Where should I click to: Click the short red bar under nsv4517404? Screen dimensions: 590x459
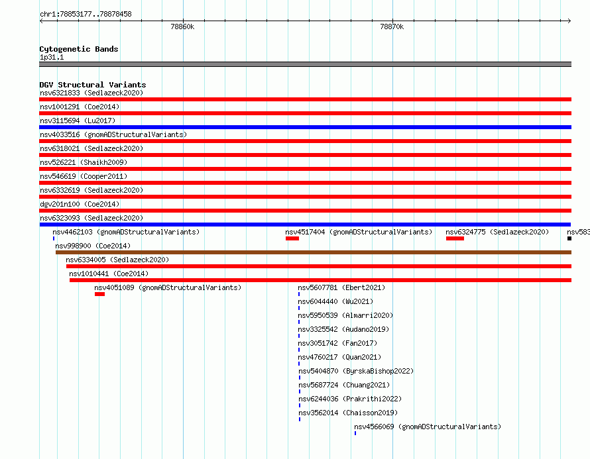292,238
